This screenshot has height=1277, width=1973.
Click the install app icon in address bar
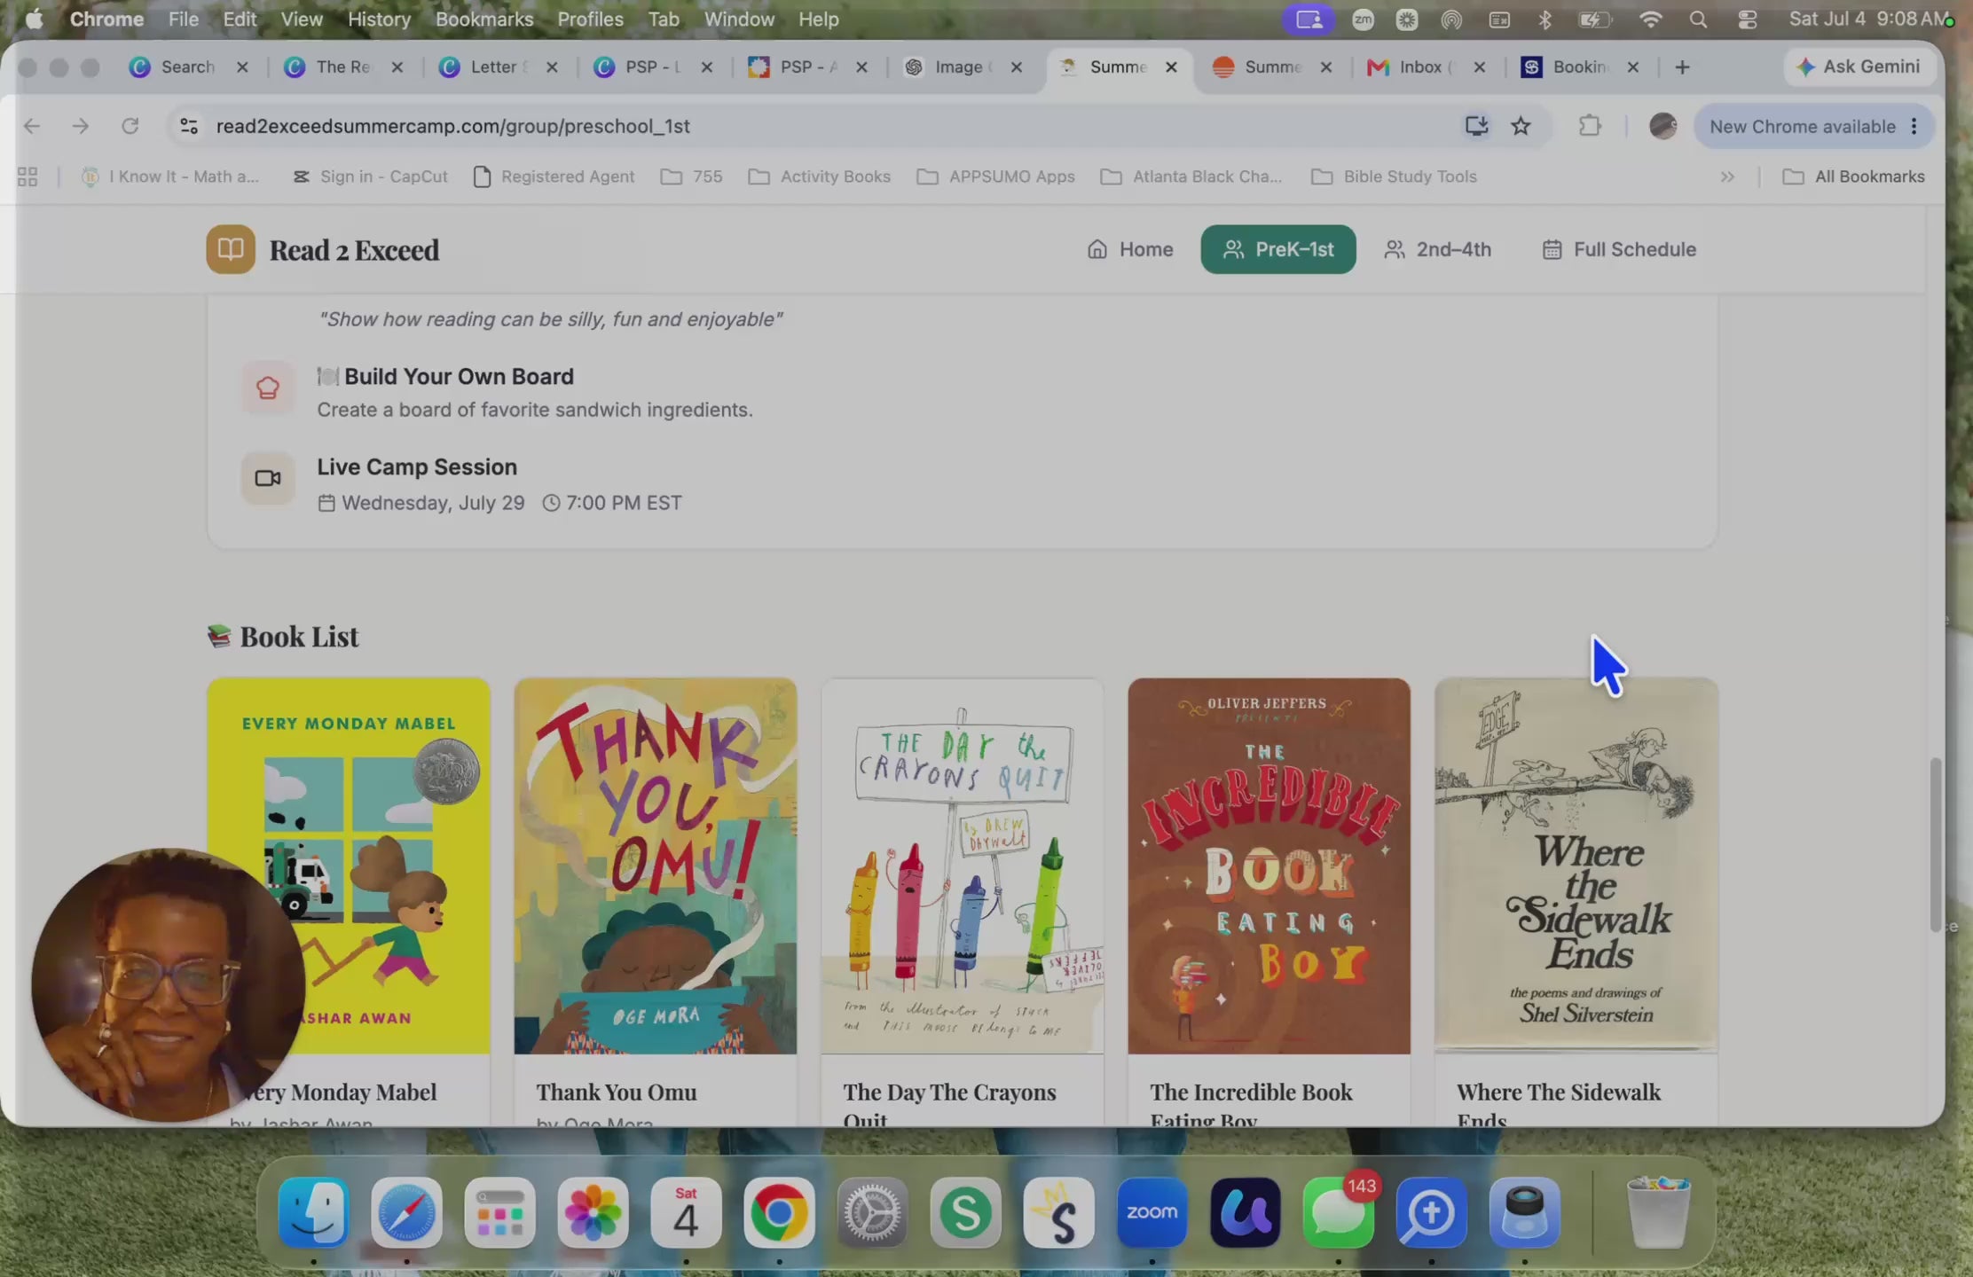pyautogui.click(x=1476, y=126)
